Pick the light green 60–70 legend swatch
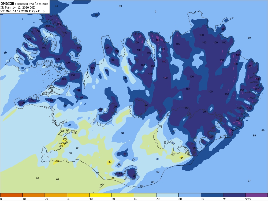 click(x=145, y=195)
